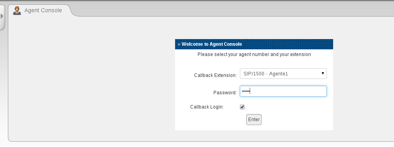Open the Agent Console tab
Image resolution: width=394 pixels, height=148 pixels.
click(40, 11)
